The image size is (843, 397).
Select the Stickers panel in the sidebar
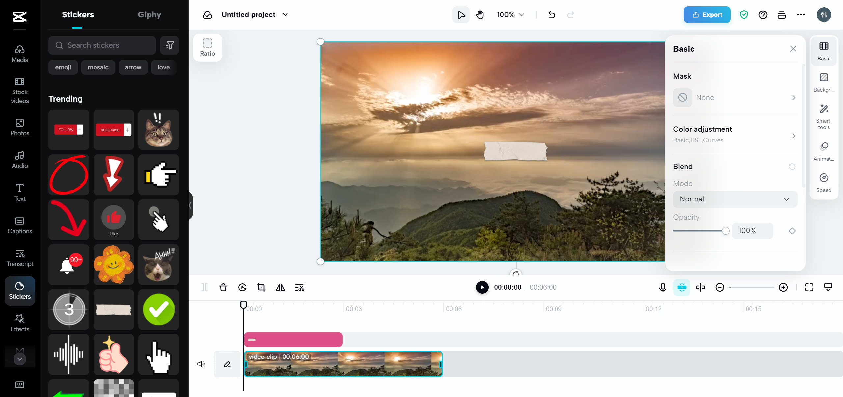(x=19, y=291)
